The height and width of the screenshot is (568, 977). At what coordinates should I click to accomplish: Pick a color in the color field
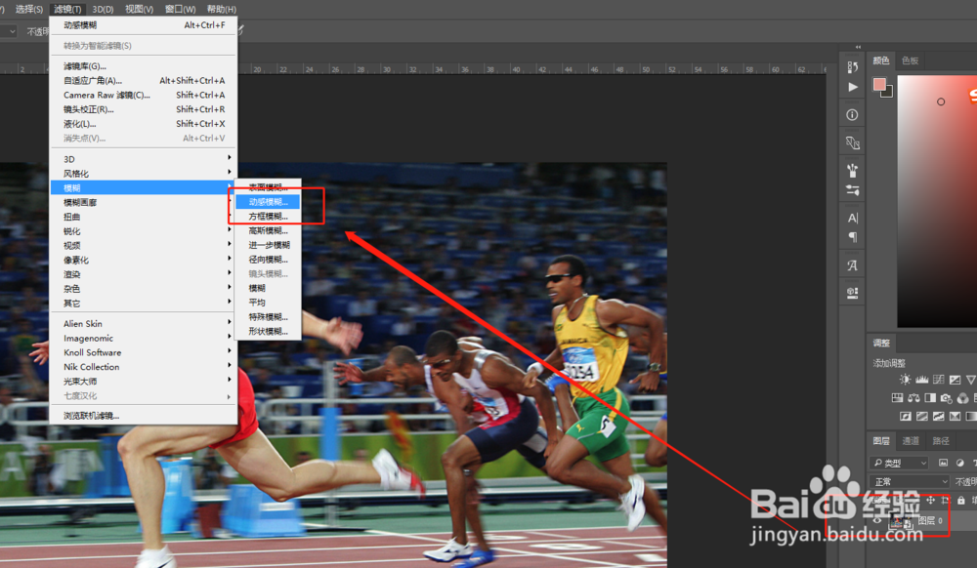[x=937, y=201]
